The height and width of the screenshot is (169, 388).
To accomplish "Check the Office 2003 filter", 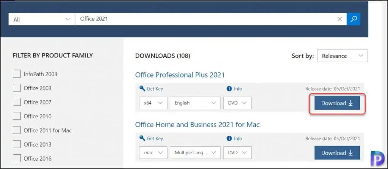I will (17, 88).
